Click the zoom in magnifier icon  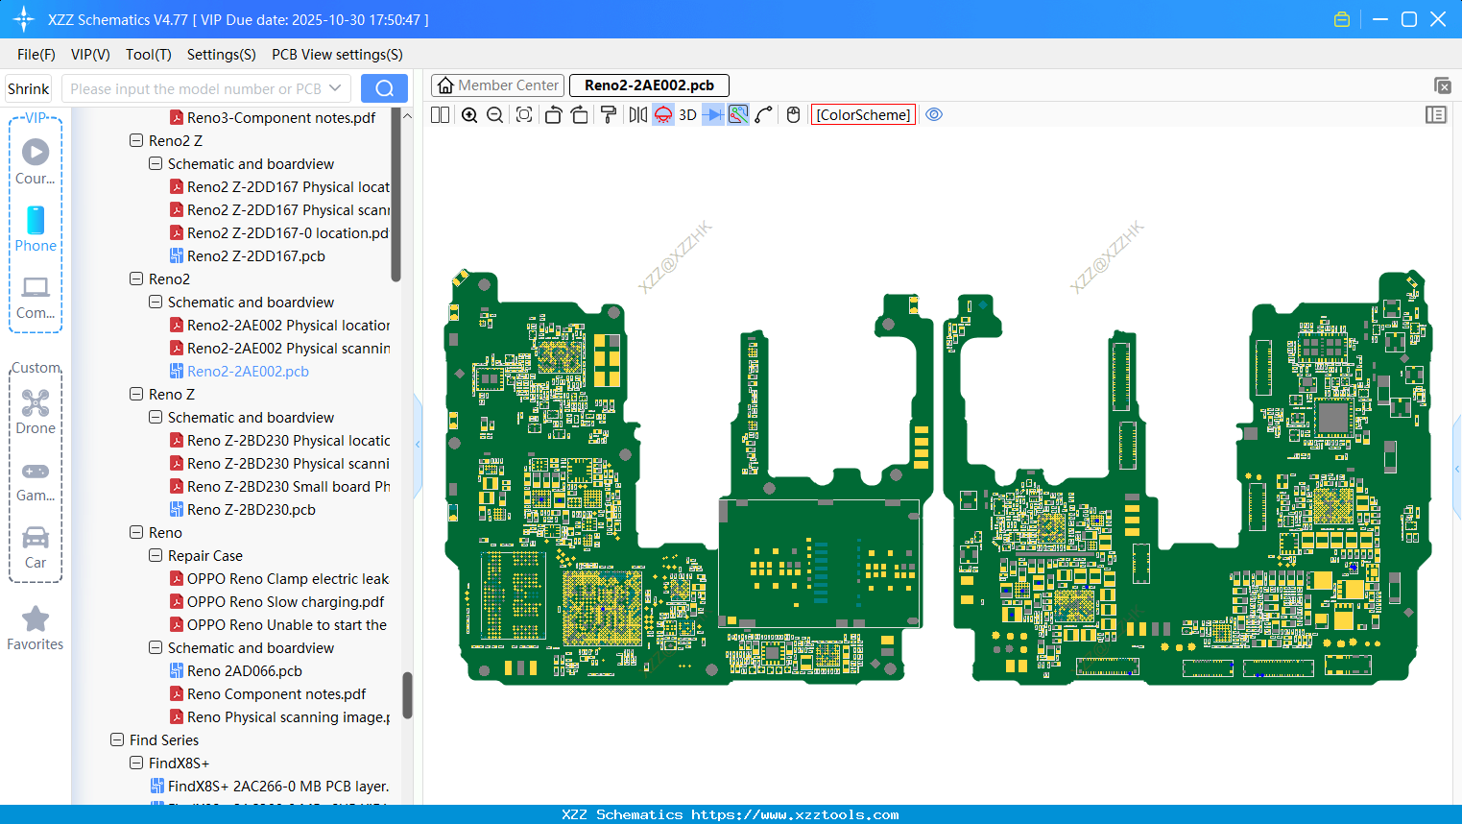pos(469,115)
